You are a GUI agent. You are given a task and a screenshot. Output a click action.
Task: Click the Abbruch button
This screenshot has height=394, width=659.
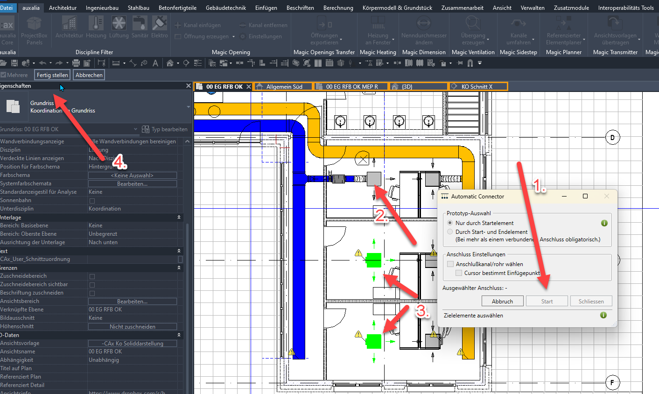click(502, 302)
